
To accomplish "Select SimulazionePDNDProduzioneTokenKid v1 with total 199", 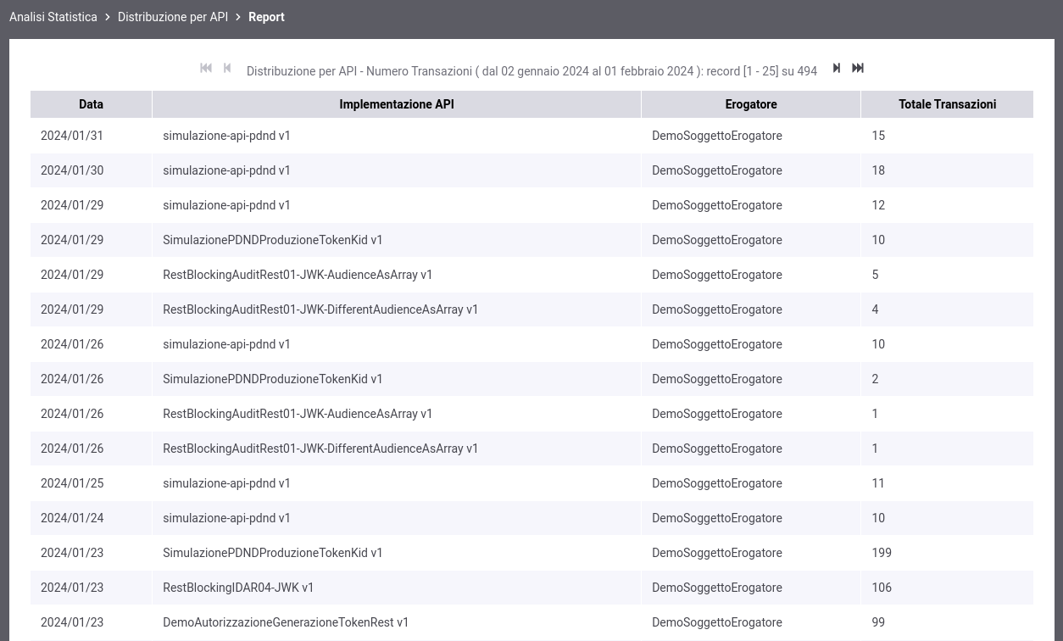I will [x=273, y=553].
